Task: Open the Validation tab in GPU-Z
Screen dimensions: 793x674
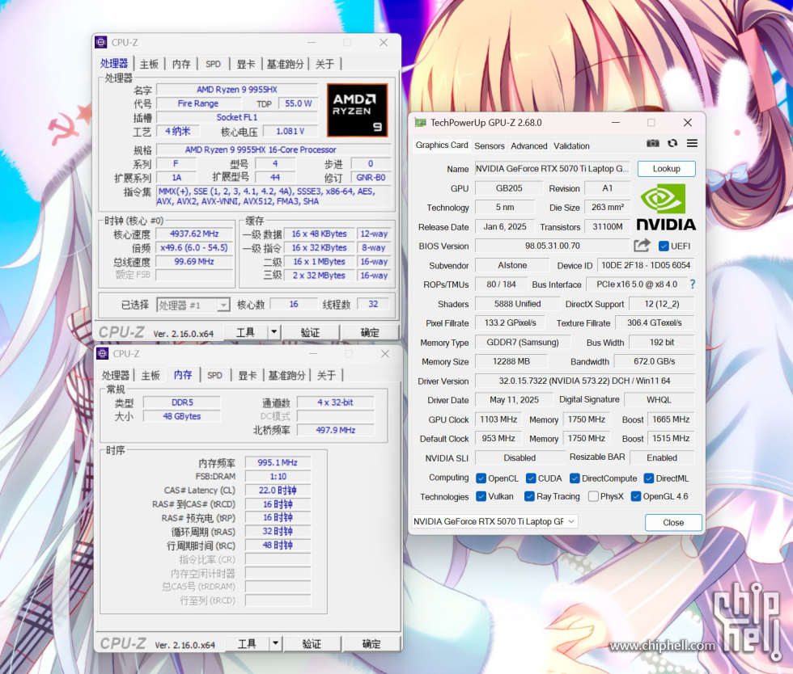Action: (x=571, y=146)
